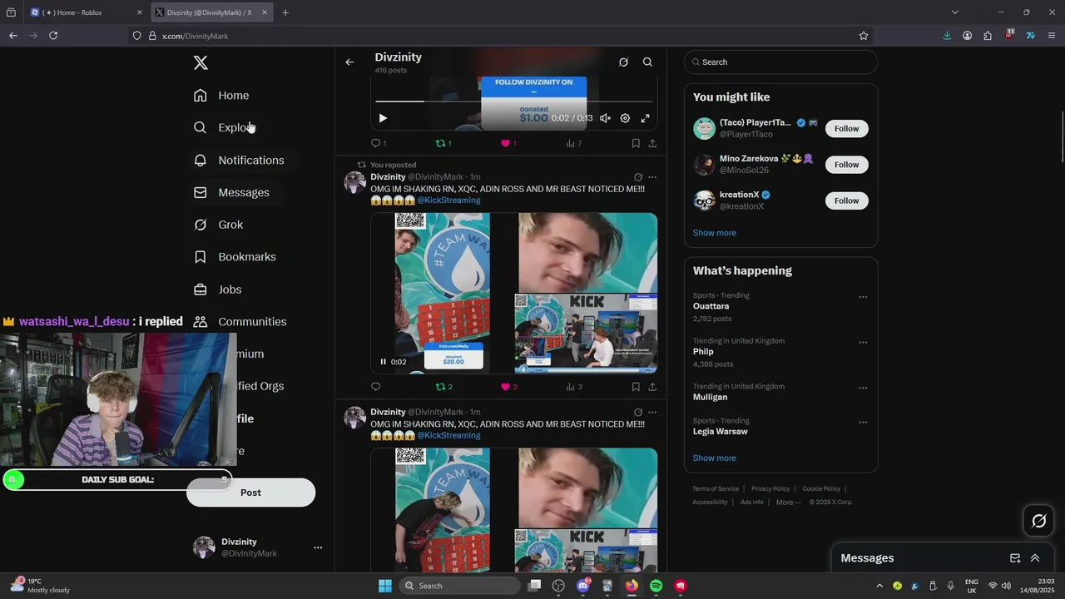The height and width of the screenshot is (599, 1065).
Task: Open the Firefox application menu
Action: tap(1052, 36)
